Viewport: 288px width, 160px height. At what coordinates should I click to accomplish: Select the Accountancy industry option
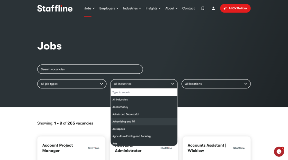point(144,107)
